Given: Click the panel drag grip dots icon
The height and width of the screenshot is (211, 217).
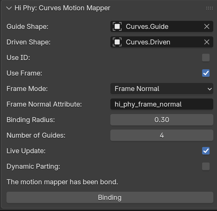Looking at the screenshot, I should point(209,8).
